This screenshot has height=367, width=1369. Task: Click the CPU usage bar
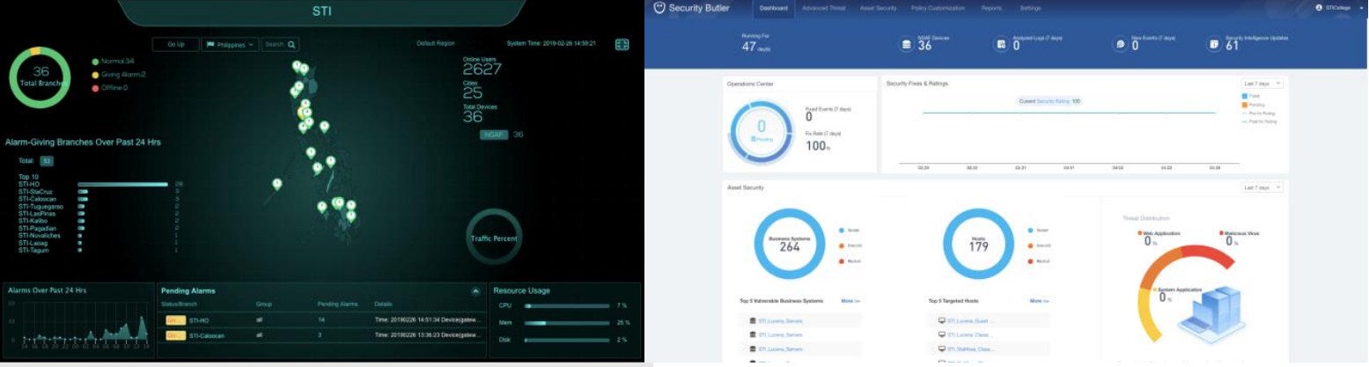pos(567,306)
